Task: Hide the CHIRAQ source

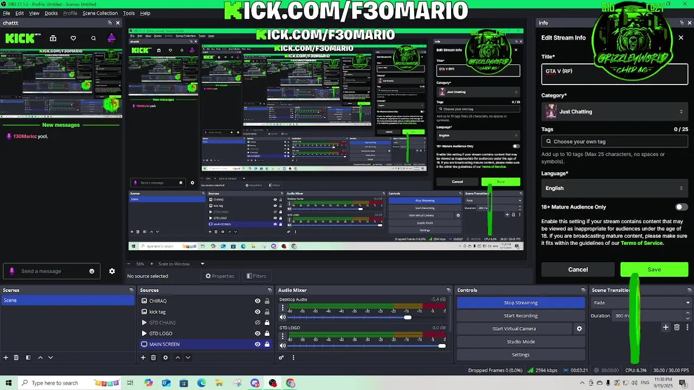Action: [x=258, y=301]
